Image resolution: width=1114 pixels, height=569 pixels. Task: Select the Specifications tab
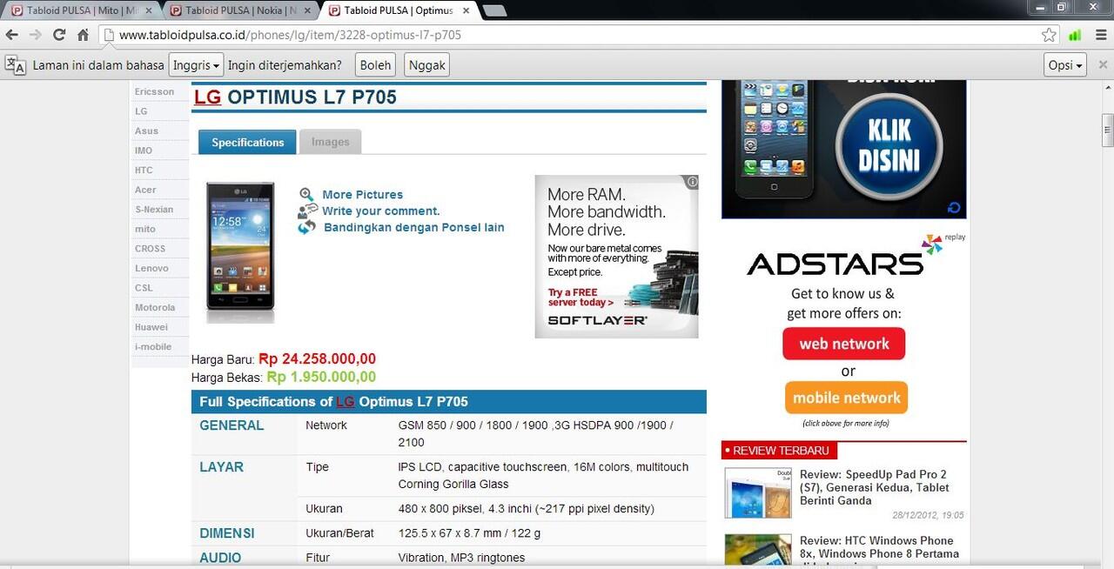(248, 142)
